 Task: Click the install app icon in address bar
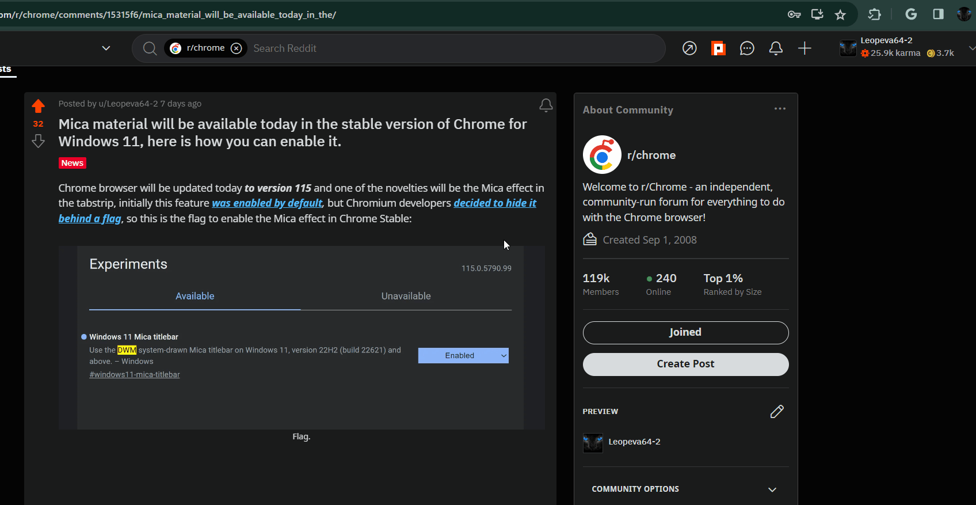(x=817, y=14)
